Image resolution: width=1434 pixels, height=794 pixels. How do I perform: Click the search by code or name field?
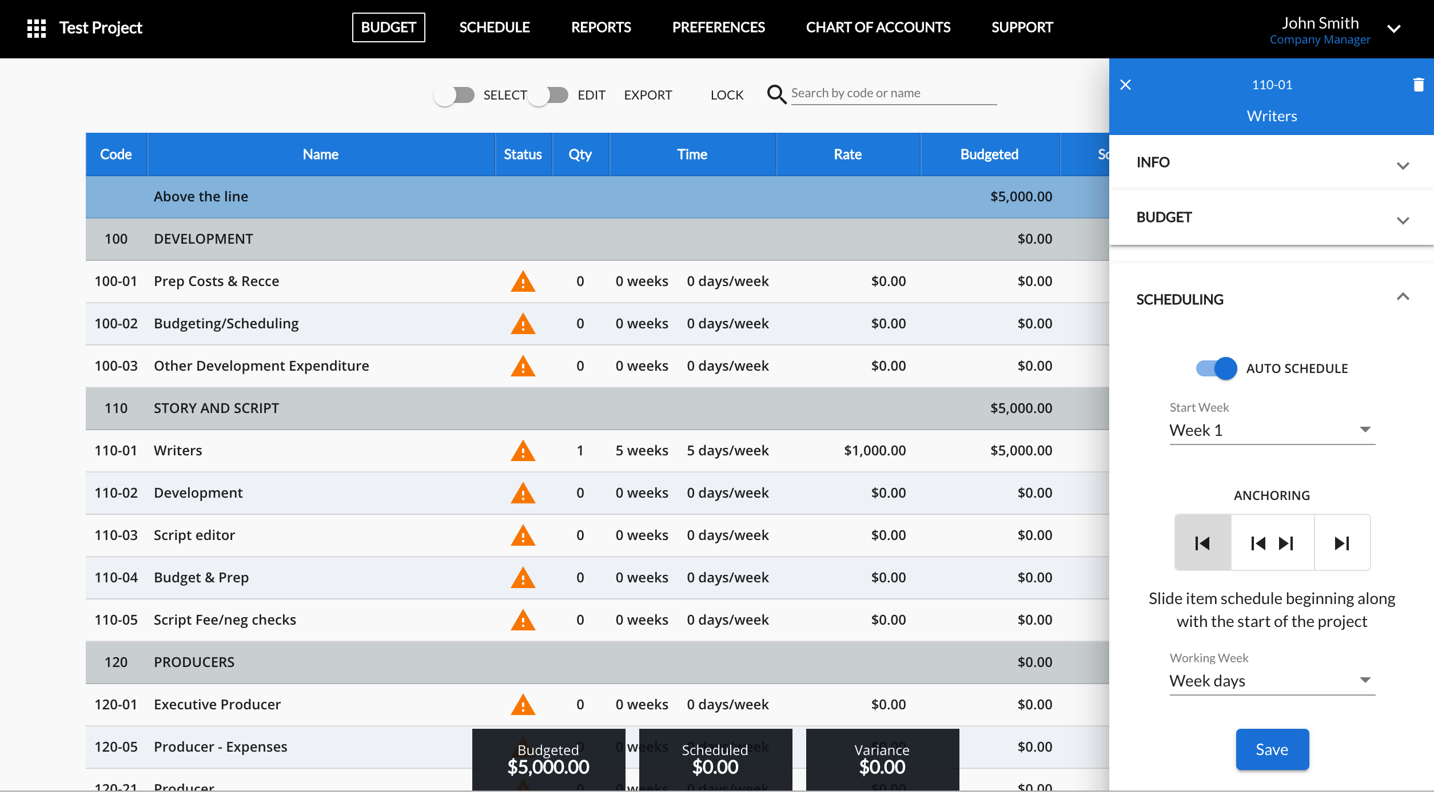point(893,93)
